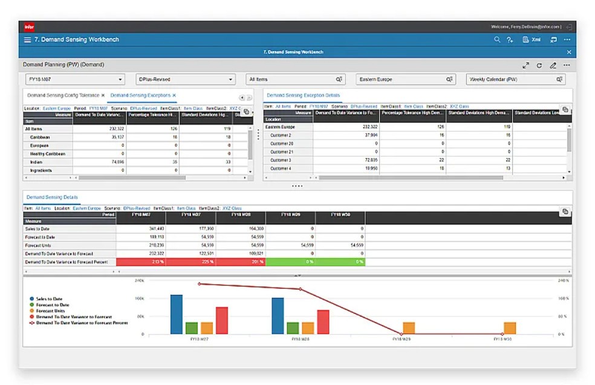The width and height of the screenshot is (595, 385).
Task: Click the XYZ Class link in exception details
Action: click(x=458, y=105)
